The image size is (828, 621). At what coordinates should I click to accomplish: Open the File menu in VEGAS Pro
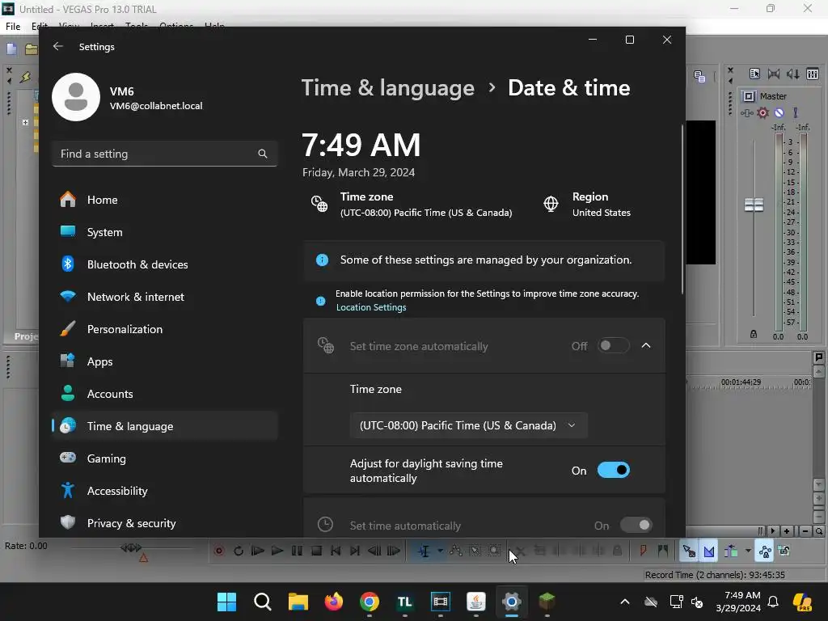tap(13, 27)
